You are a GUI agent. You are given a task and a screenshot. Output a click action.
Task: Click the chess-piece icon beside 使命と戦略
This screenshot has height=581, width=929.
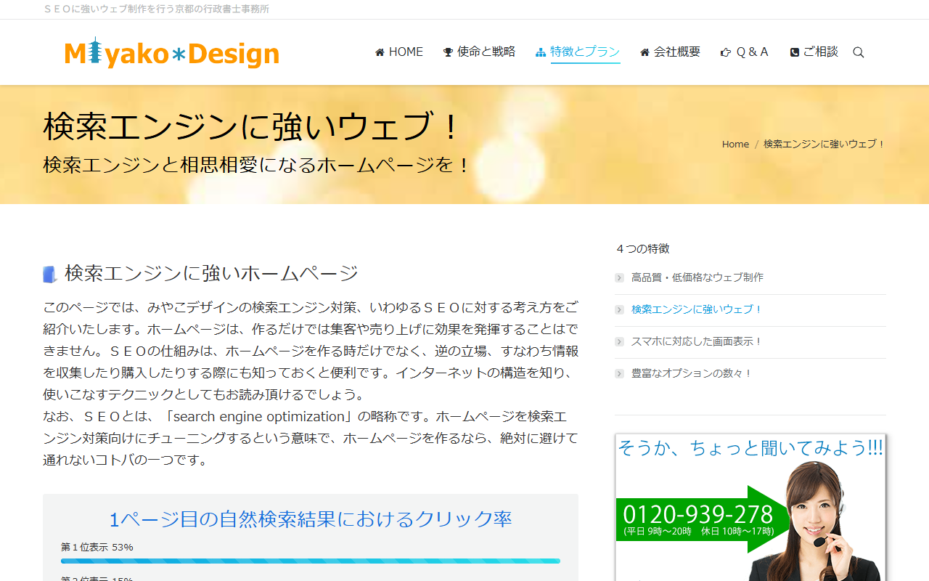point(446,52)
